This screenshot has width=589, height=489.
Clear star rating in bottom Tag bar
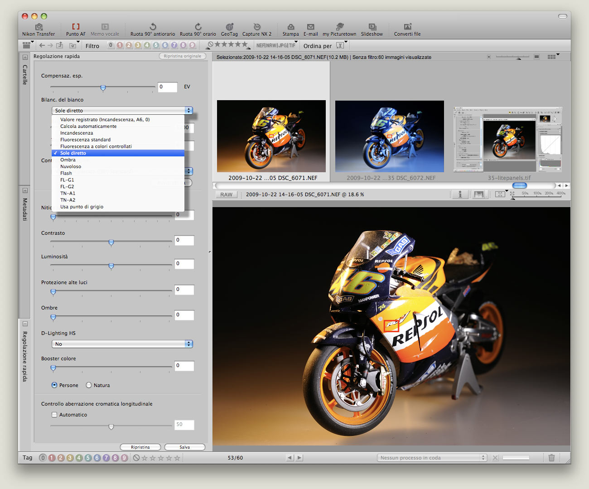[136, 458]
